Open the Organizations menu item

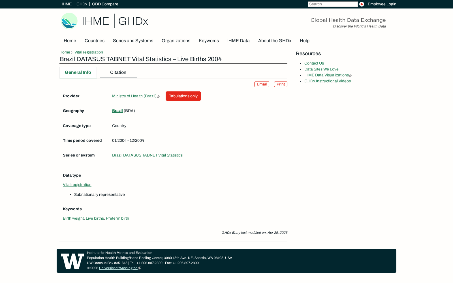tap(176, 41)
